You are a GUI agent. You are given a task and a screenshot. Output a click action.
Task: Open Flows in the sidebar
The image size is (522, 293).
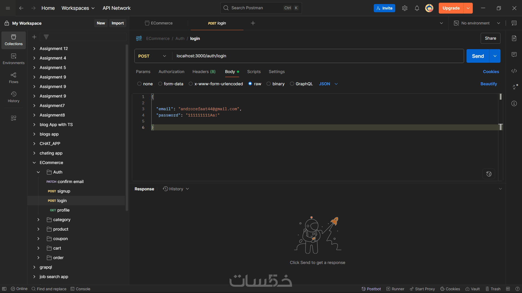(14, 78)
